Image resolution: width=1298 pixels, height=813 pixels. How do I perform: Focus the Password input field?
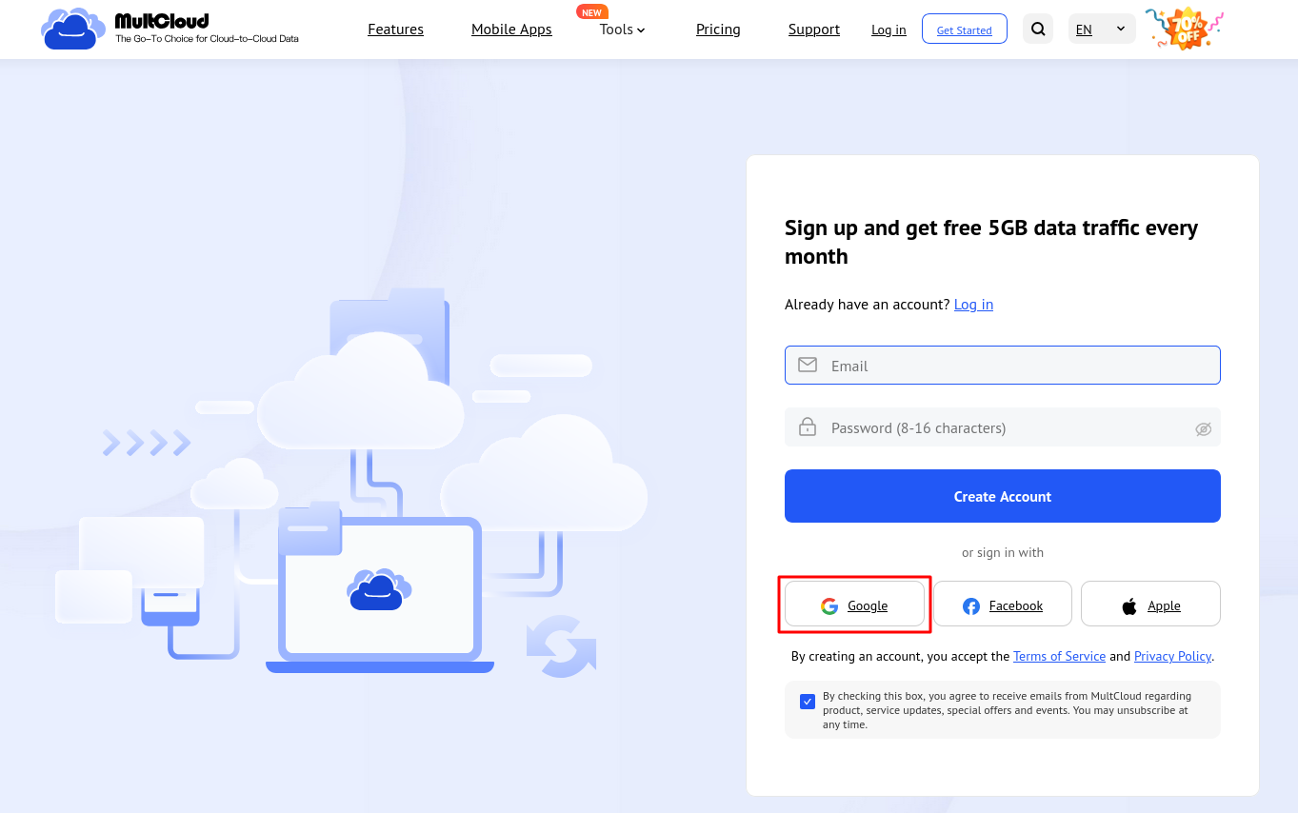[x=1000, y=427]
